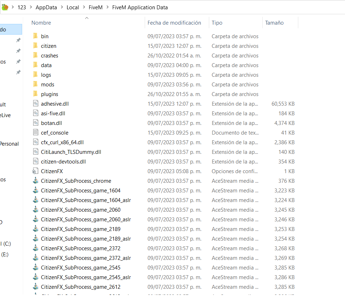Select file CitizenFX_SubProcess_game_2372_aslr by name
The width and height of the screenshot is (345, 302).
(86, 258)
